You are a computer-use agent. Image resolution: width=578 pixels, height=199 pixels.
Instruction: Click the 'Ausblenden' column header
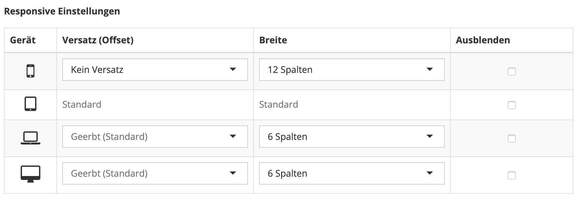click(x=483, y=40)
